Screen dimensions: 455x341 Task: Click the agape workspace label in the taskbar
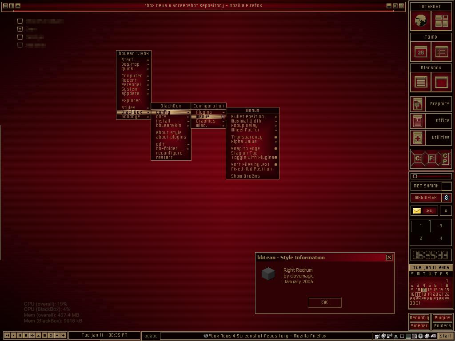[x=151, y=336]
